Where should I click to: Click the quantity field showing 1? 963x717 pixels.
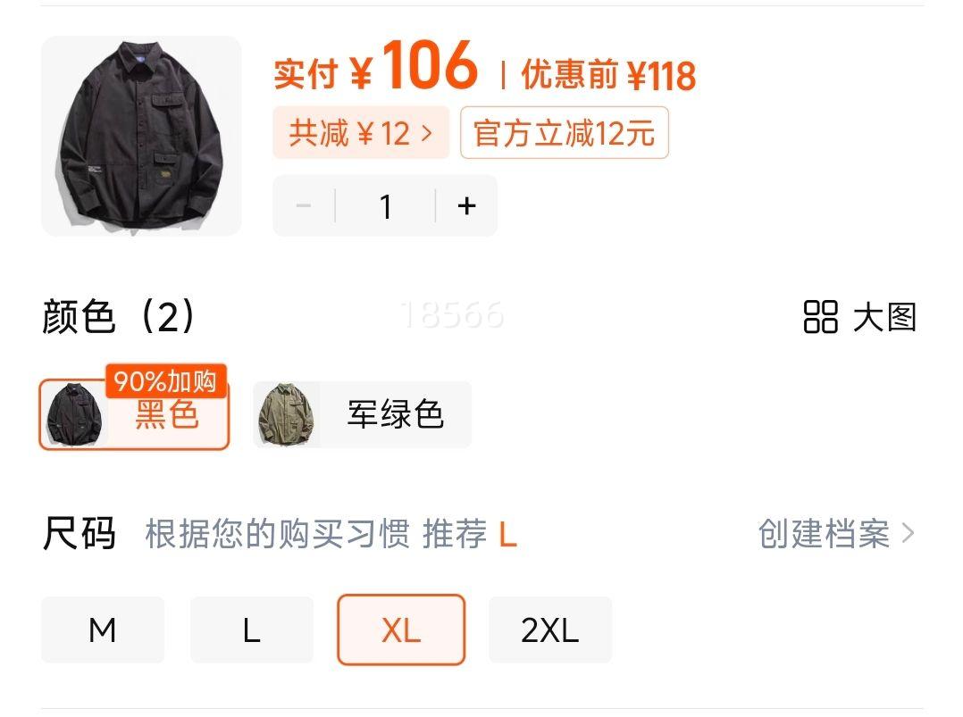[x=386, y=205]
